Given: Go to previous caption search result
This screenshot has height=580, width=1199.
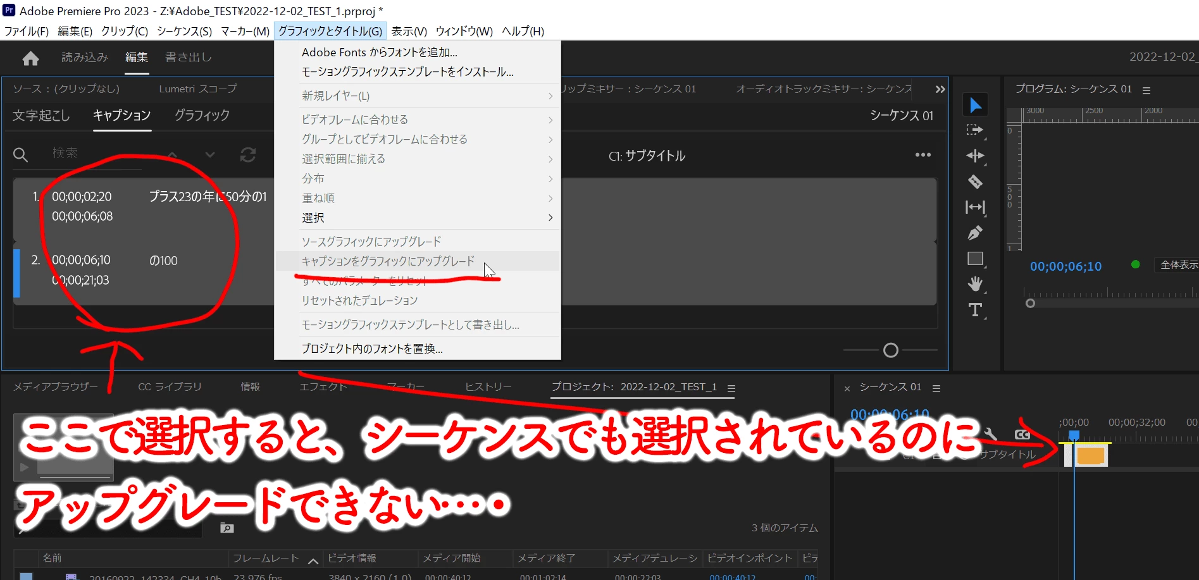Looking at the screenshot, I should (172, 154).
